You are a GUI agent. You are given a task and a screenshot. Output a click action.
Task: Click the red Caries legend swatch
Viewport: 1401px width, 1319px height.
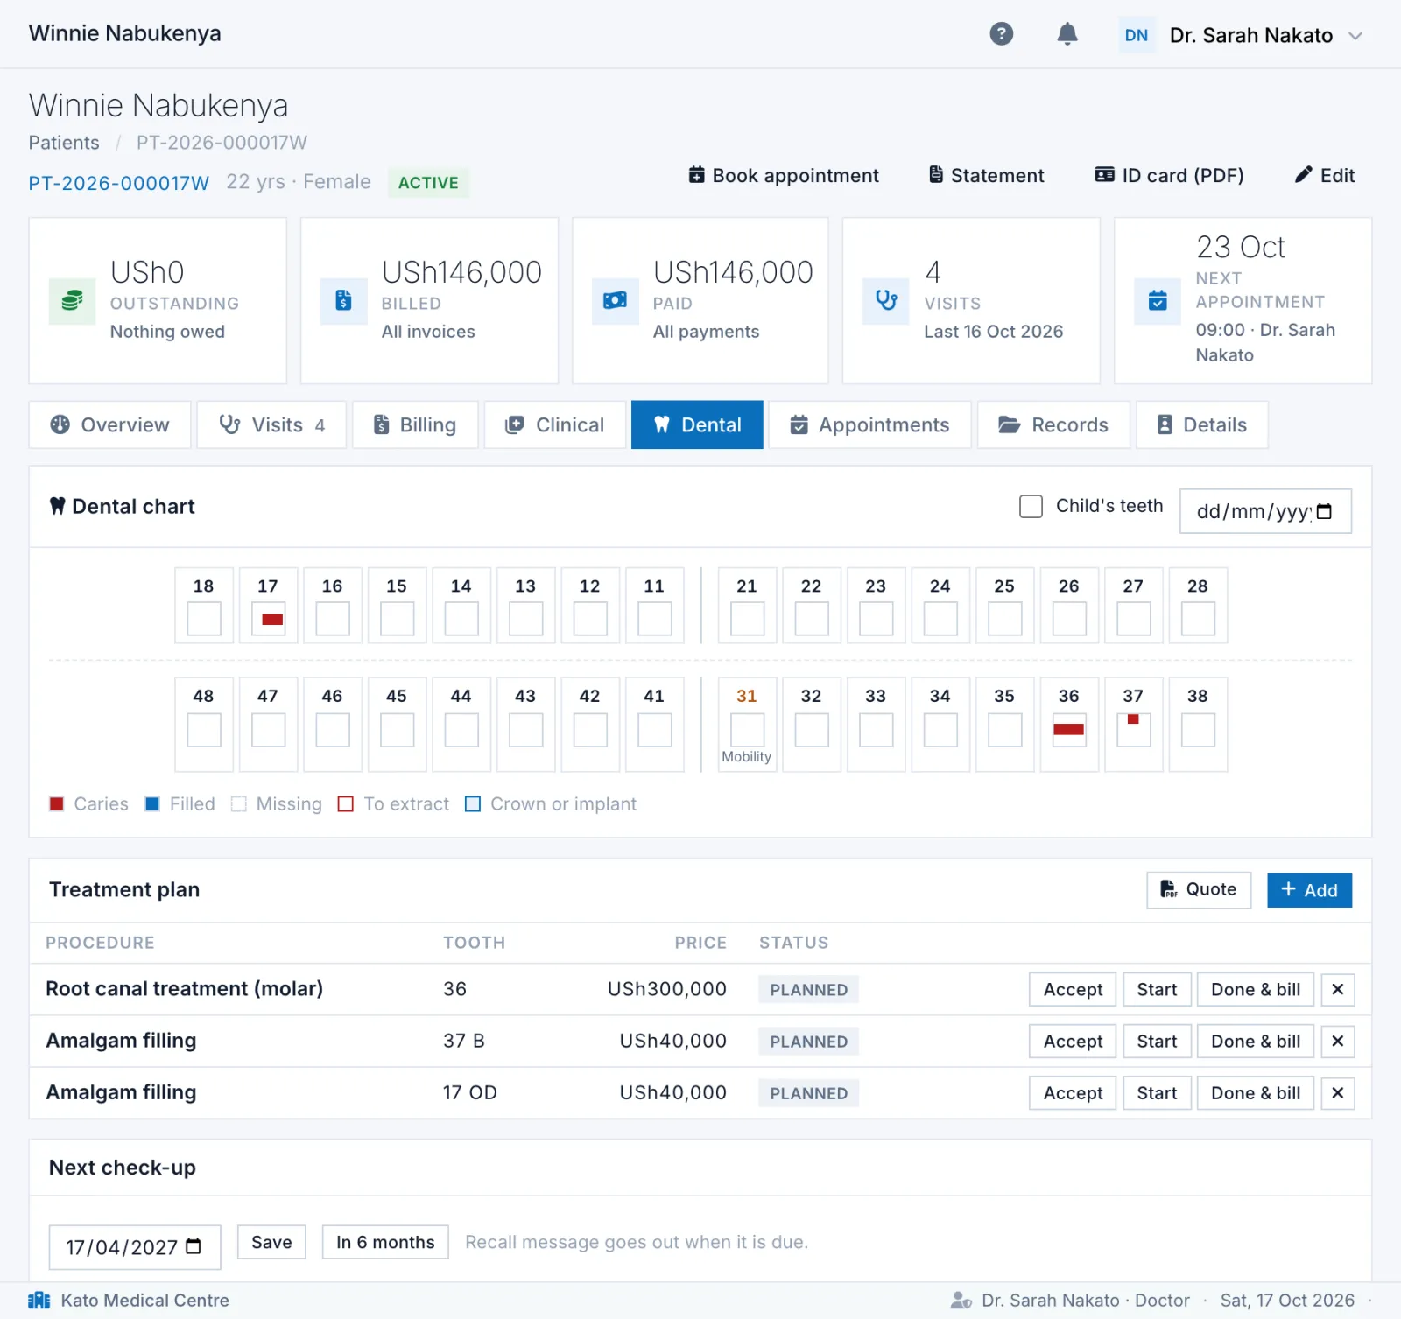[57, 804]
